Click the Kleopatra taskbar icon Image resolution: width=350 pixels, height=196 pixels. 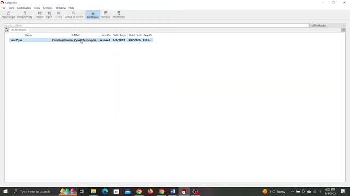coord(184,191)
